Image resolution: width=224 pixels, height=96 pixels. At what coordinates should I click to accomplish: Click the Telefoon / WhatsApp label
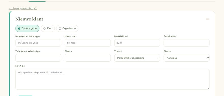[x=28, y=51]
